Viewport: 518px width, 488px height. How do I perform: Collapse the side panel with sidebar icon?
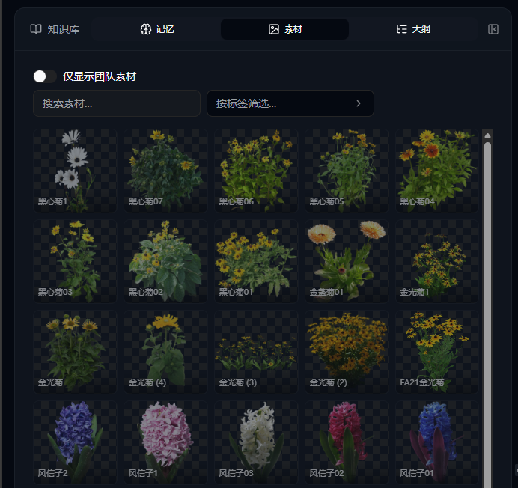493,29
